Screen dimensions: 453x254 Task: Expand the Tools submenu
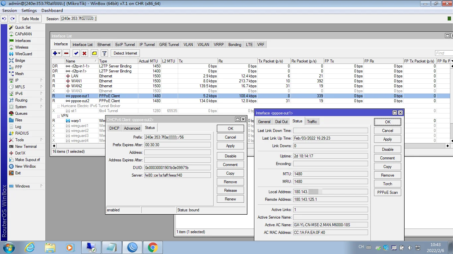coord(19,140)
